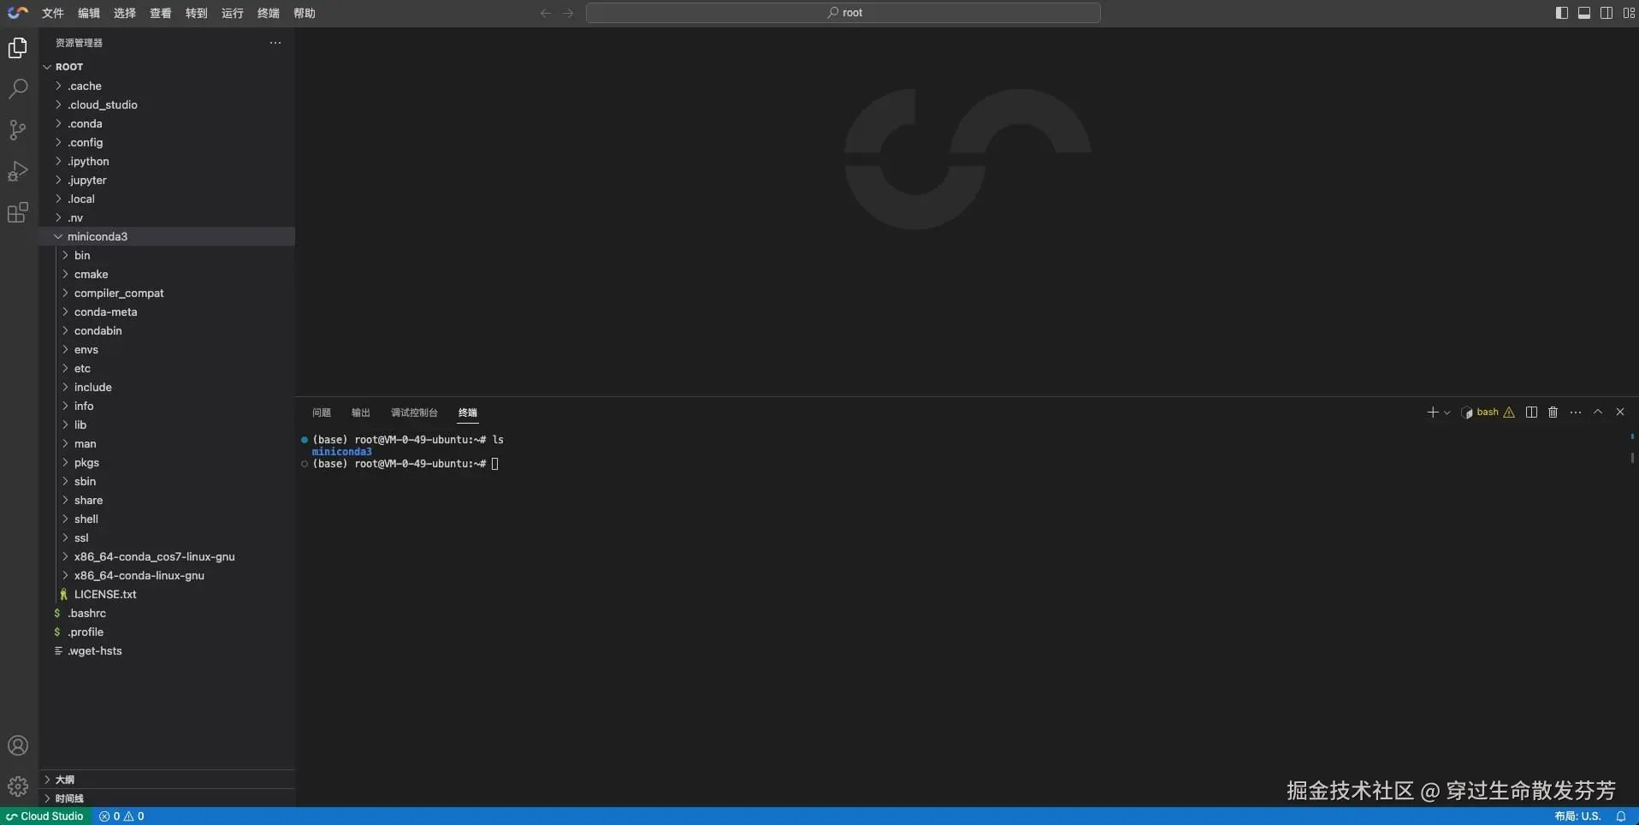Image resolution: width=1639 pixels, height=825 pixels.
Task: Expand the conda-meta folder
Action: point(167,312)
